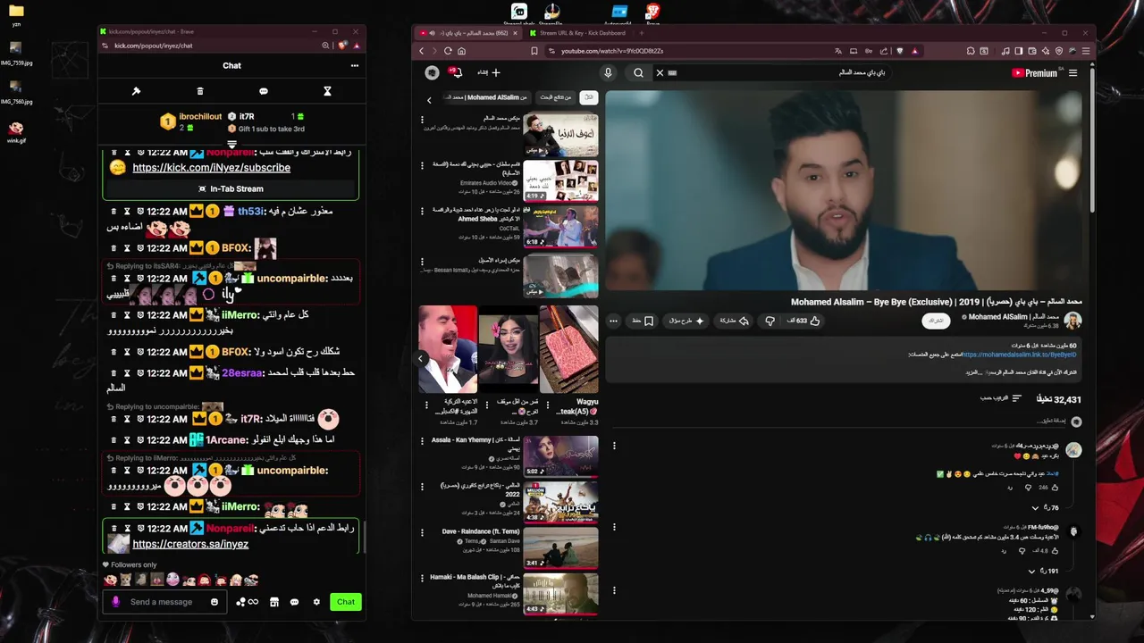Open the moderator gavel tool in Kick chat

click(x=136, y=91)
